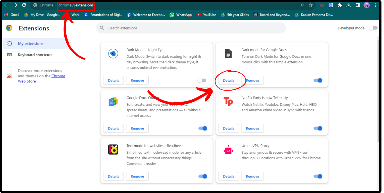This screenshot has height=193, width=384.
Task: Open the Gmail bookmark
Action: [x=12, y=15]
